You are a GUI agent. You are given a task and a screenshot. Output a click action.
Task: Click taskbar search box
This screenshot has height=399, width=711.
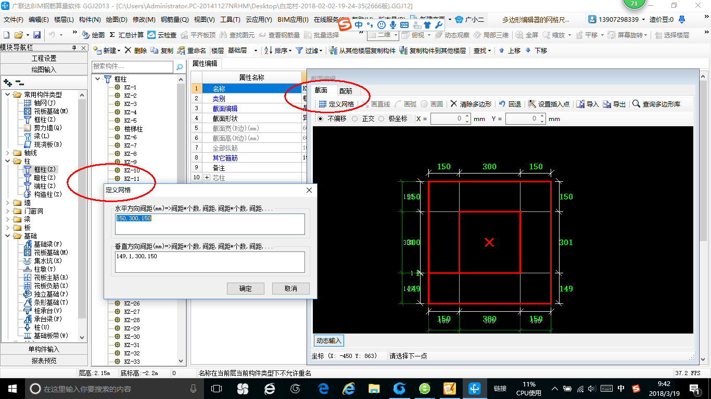coord(114,388)
